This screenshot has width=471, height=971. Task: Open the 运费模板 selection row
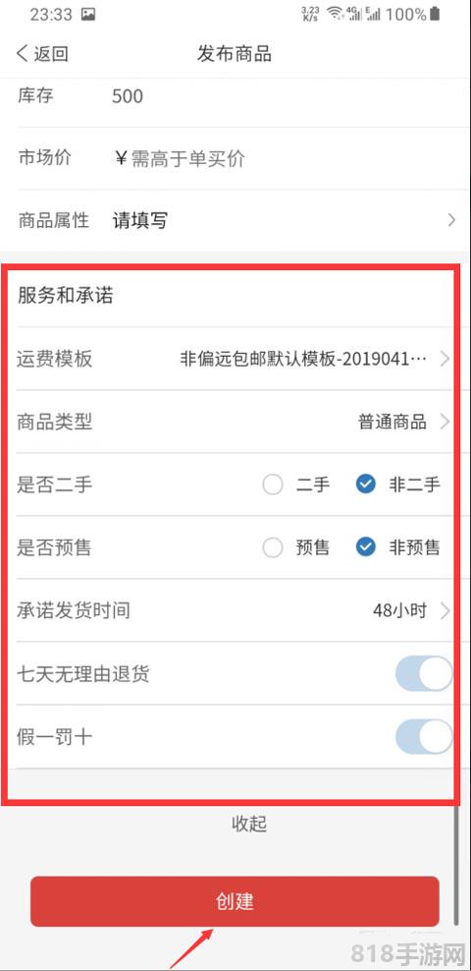click(x=235, y=359)
